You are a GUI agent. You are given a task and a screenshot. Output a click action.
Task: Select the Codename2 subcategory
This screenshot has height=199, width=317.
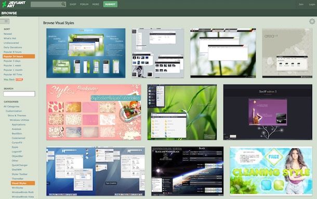click(x=18, y=138)
